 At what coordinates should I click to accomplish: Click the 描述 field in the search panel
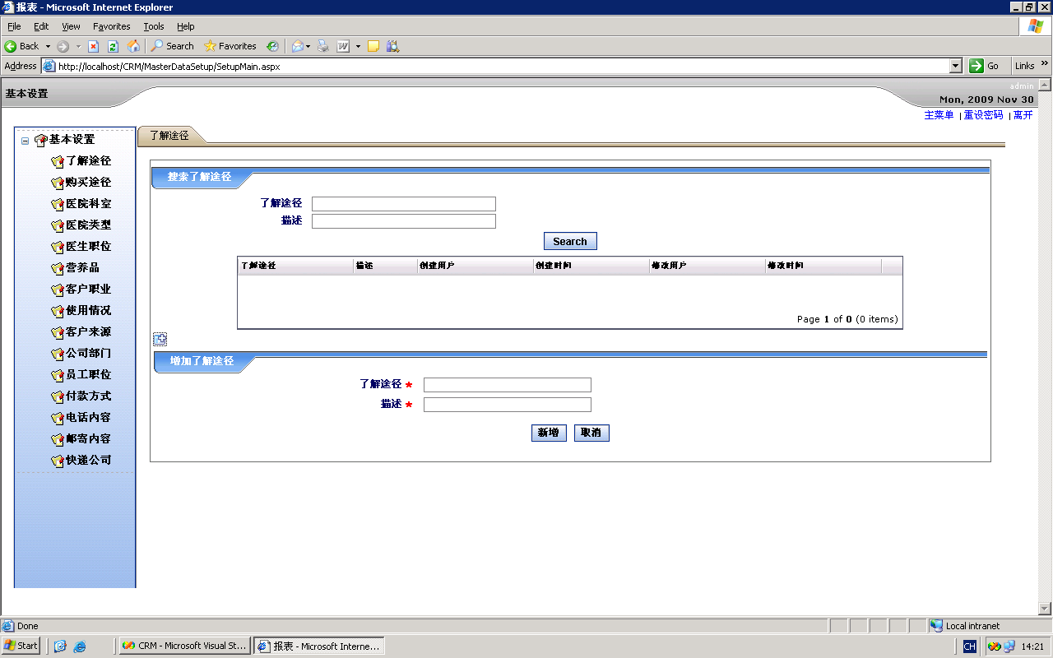coord(403,221)
